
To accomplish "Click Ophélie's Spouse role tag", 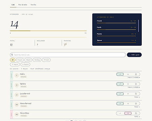I will point(23,86).
